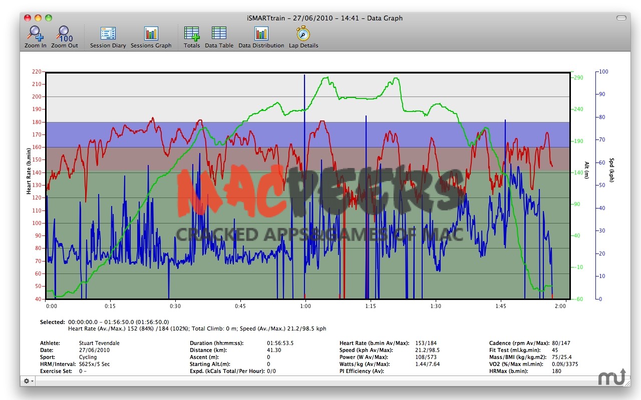641x400 pixels.
Task: Click the Duration value 01:56:53.5
Action: pos(280,343)
